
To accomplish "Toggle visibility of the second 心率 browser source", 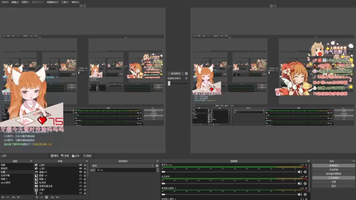I will [x=81, y=168].
